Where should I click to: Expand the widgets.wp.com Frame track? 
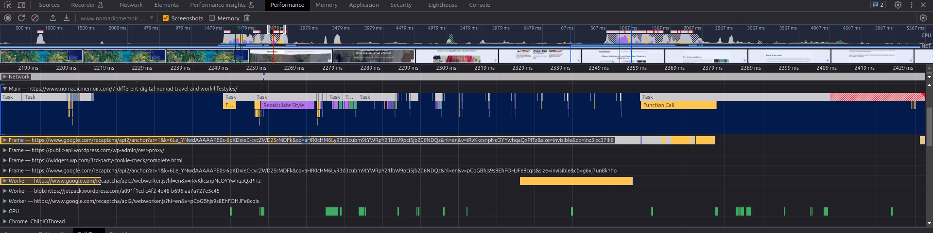point(5,160)
